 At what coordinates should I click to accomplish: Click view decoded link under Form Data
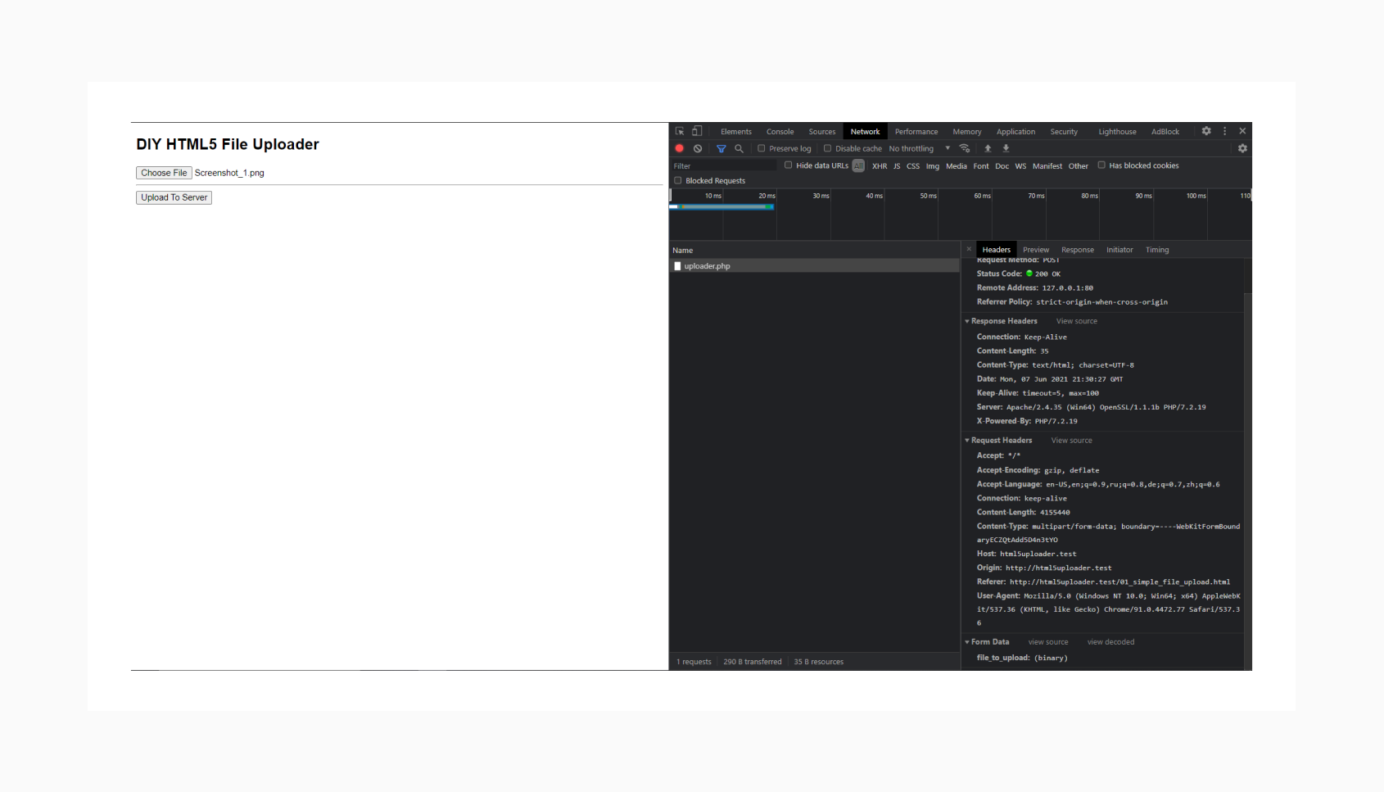pos(1110,642)
